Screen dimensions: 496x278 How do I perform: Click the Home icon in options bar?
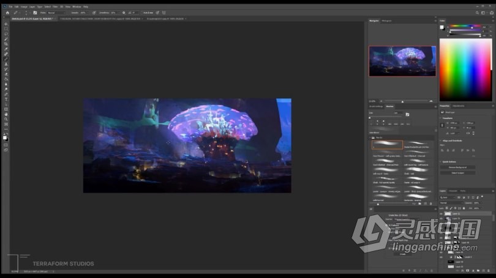coord(7,12)
